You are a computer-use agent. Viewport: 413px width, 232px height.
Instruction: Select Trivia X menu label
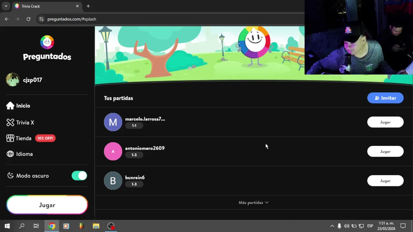tap(25, 122)
